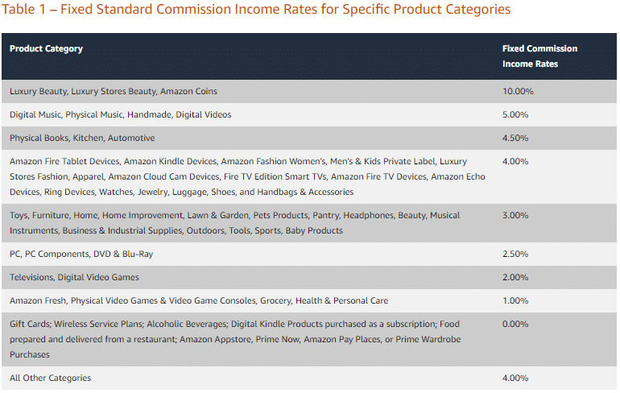The height and width of the screenshot is (393, 620).
Task: Click the 4.50% rate value
Action: (515, 138)
